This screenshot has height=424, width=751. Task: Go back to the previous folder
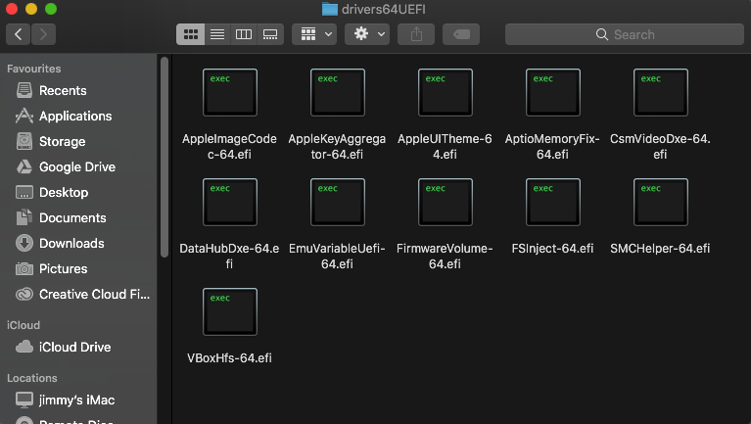click(19, 34)
